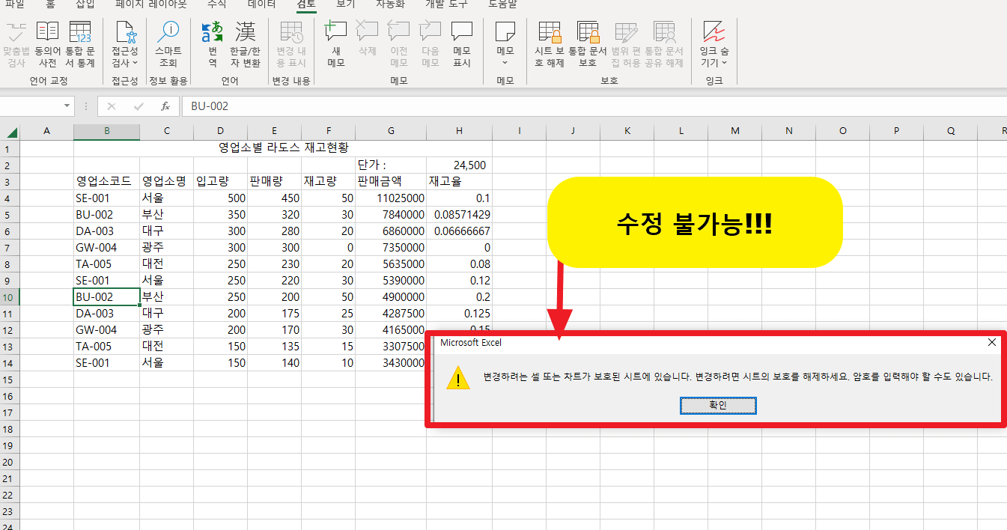Close the Microsoft Excel warning dialog
Screen dimensions: 1007x530
point(992,342)
